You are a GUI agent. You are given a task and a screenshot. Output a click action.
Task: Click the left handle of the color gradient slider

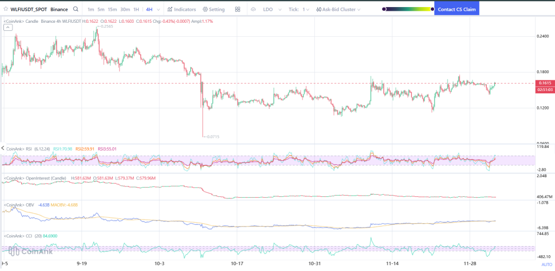click(x=384, y=9)
